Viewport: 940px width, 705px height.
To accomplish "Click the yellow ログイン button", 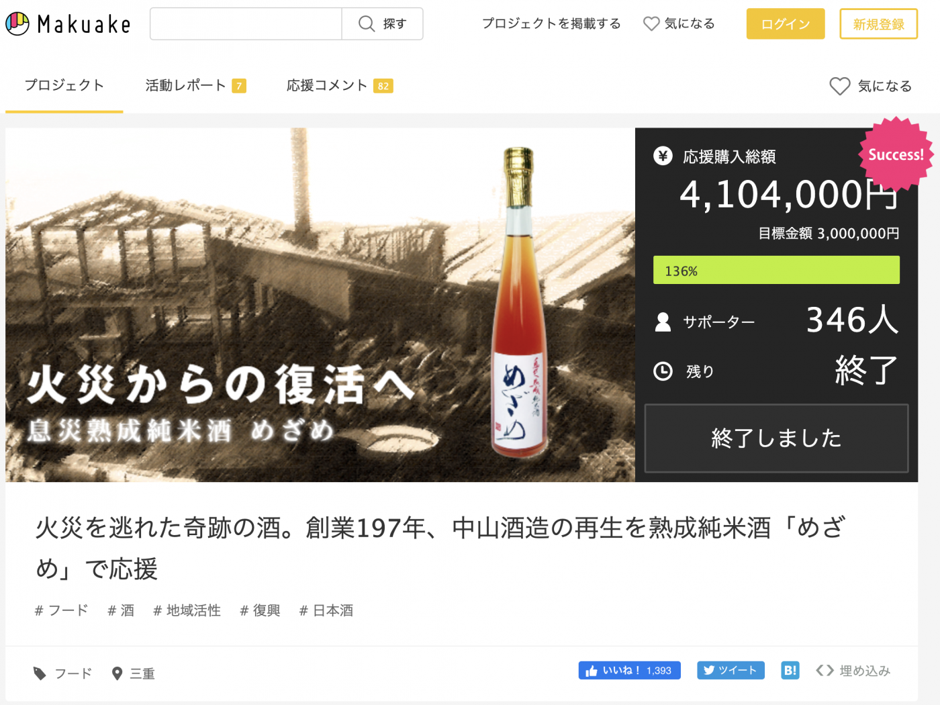I will 786,24.
